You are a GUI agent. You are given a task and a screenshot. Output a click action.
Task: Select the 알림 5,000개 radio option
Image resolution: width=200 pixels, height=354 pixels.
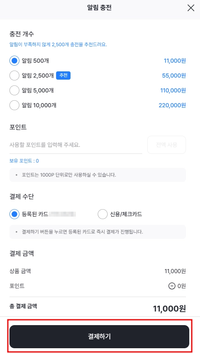[x=14, y=90]
